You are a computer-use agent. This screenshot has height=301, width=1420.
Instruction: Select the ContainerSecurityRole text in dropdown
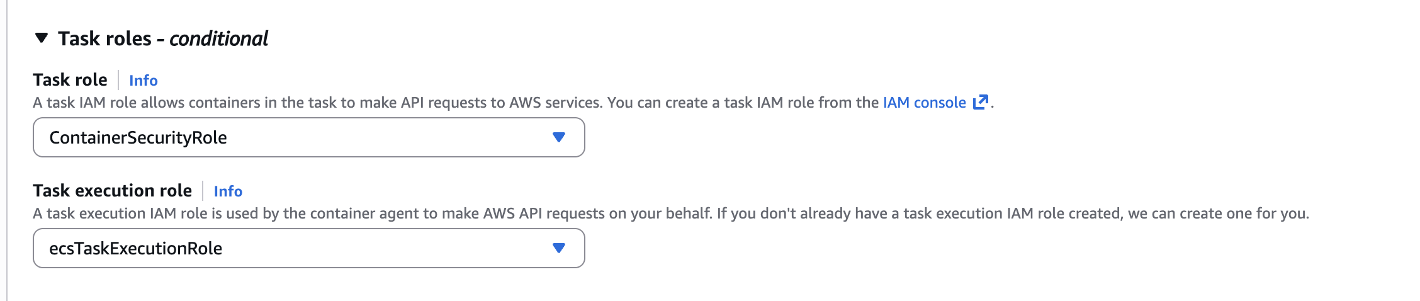tap(138, 138)
